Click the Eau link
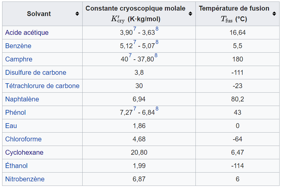The height and width of the screenshot is (188, 282). tap(11, 126)
